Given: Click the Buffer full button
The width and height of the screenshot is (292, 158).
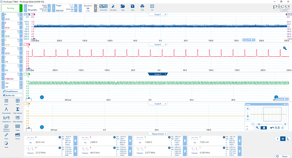Looking at the screenshot, I should (x=12, y=95).
